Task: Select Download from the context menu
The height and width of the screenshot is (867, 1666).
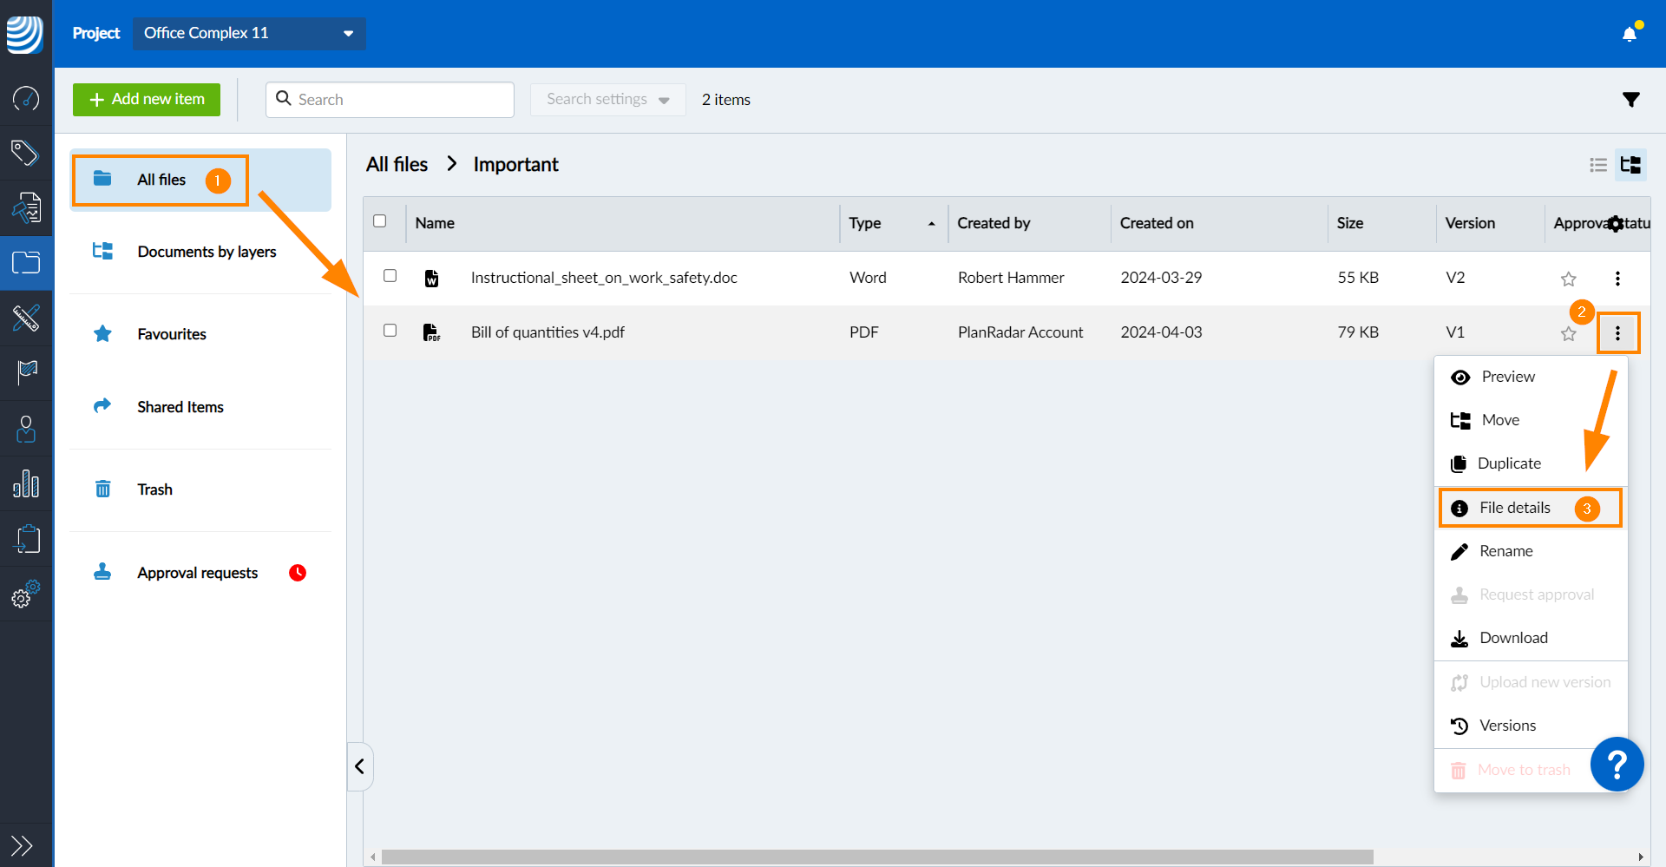Action: 1531,638
